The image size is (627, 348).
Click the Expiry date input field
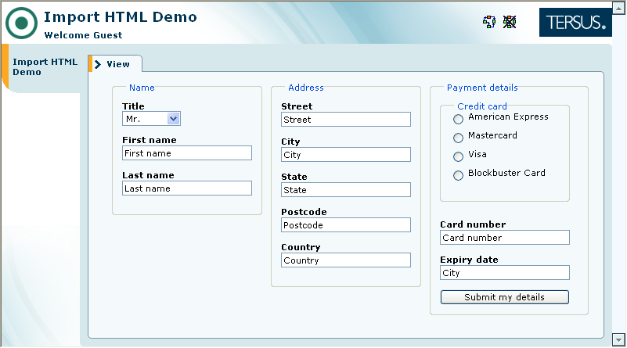click(505, 273)
